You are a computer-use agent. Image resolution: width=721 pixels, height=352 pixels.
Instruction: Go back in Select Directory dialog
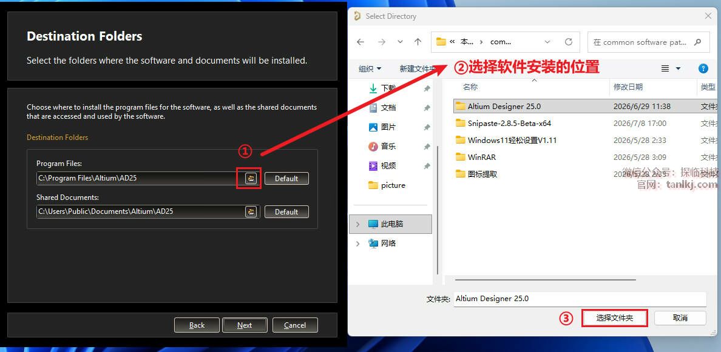pyautogui.click(x=360, y=42)
